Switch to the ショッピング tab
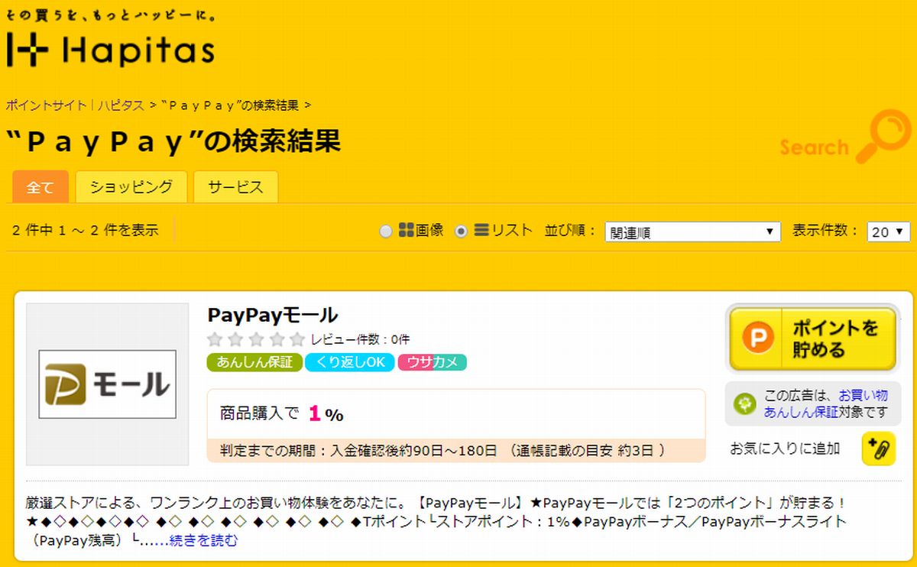The width and height of the screenshot is (917, 567). click(x=131, y=187)
